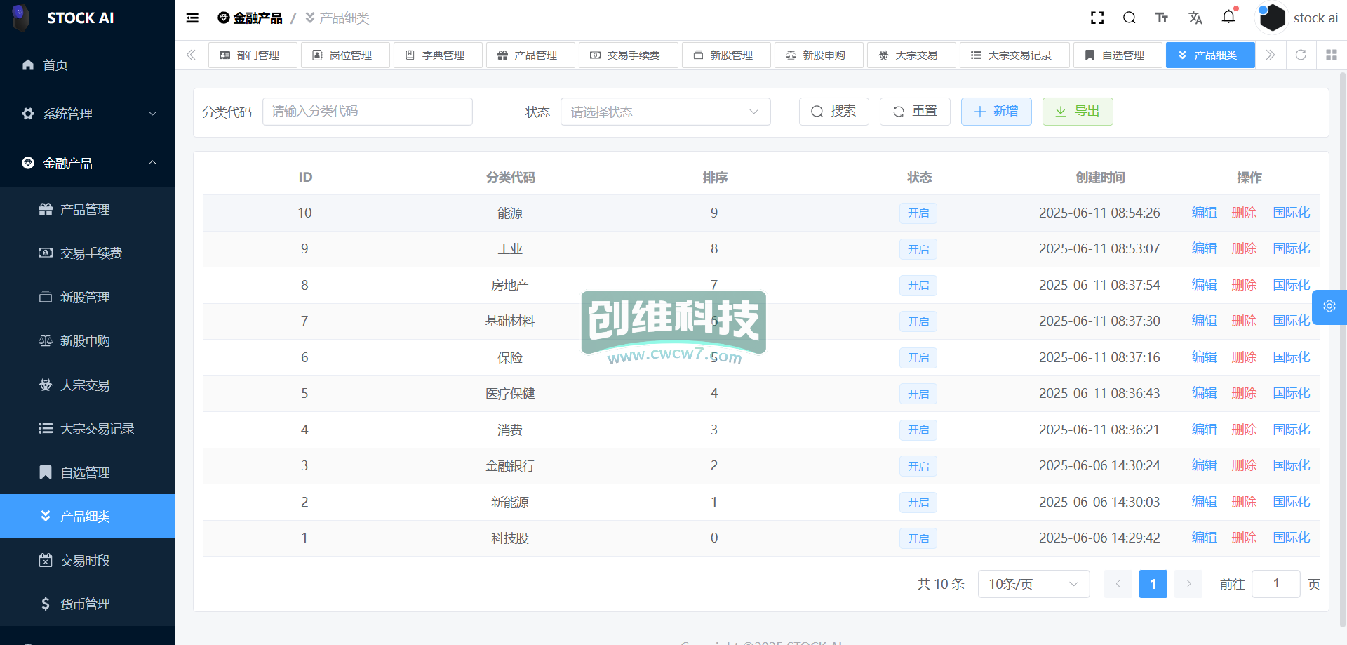Click the refresh tab icon

pyautogui.click(x=1301, y=55)
